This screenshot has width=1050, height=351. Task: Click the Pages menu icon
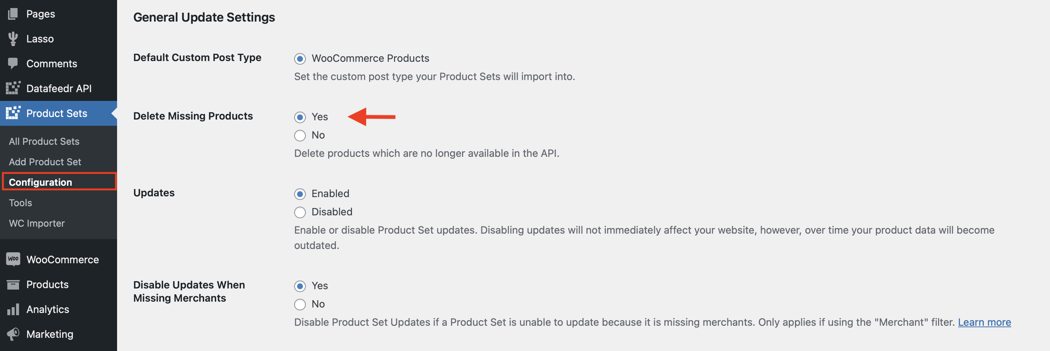point(13,14)
